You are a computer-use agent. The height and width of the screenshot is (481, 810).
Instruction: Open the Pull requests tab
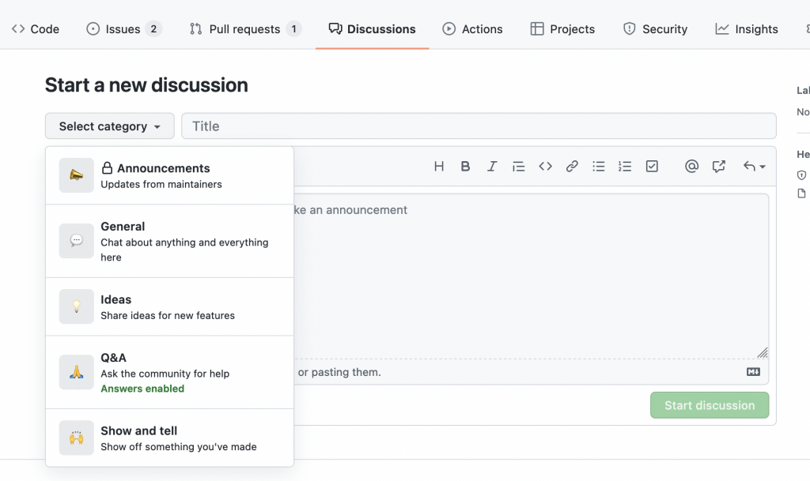(245, 29)
